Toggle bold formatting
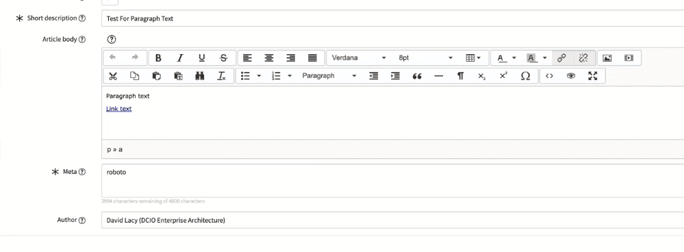The width and height of the screenshot is (684, 252). tap(158, 58)
